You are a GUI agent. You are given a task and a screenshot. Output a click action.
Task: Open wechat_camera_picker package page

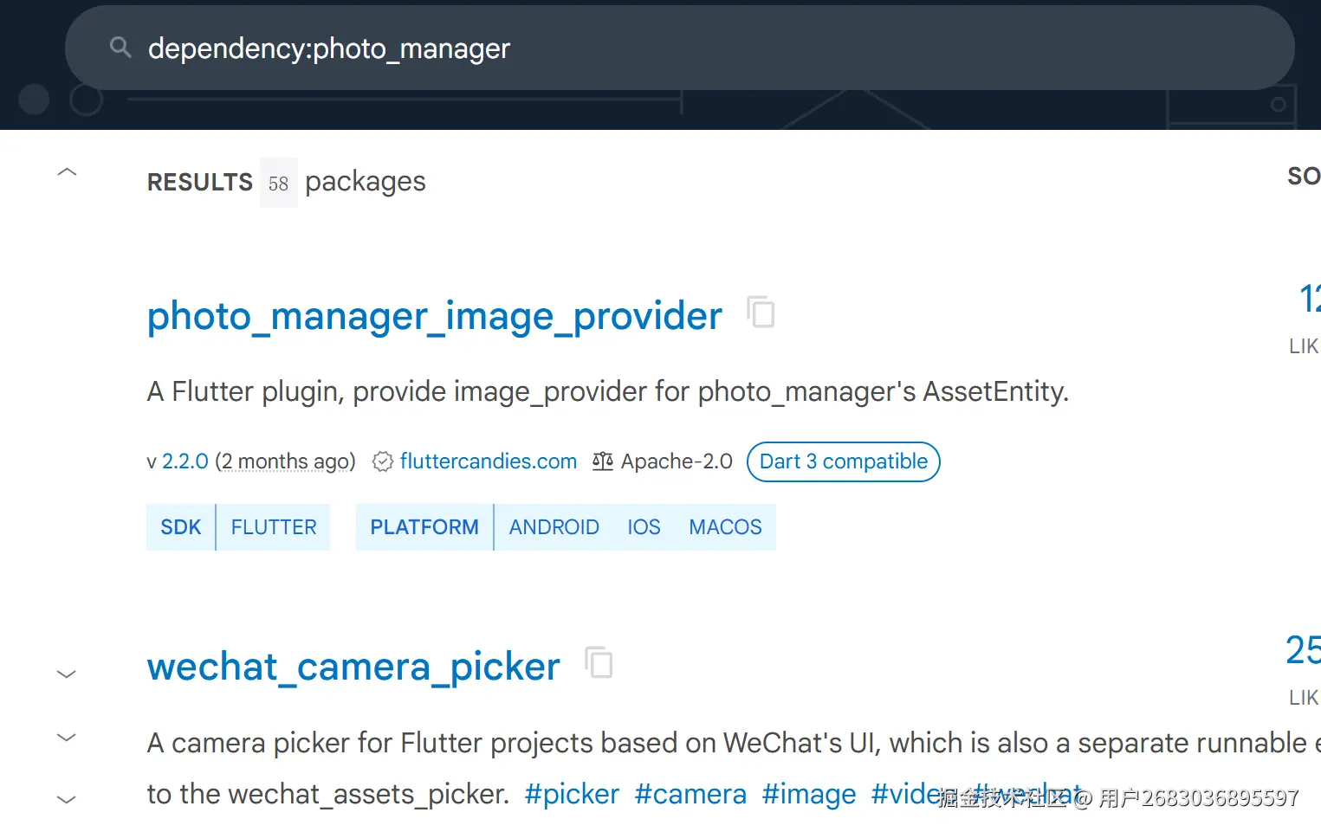353,667
